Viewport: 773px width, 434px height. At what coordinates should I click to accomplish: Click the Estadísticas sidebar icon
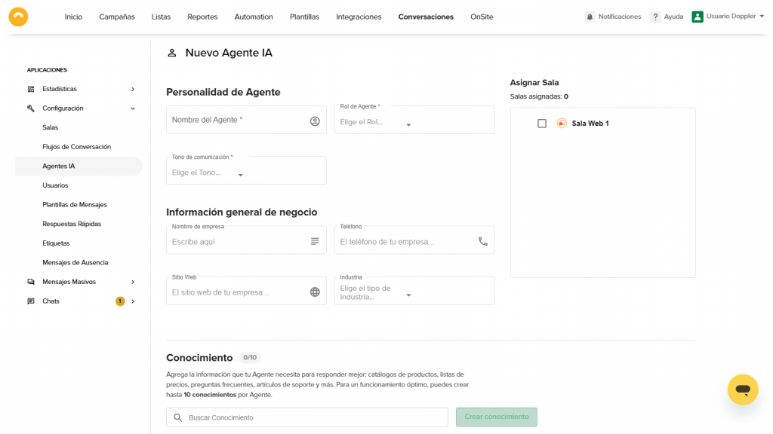point(31,89)
